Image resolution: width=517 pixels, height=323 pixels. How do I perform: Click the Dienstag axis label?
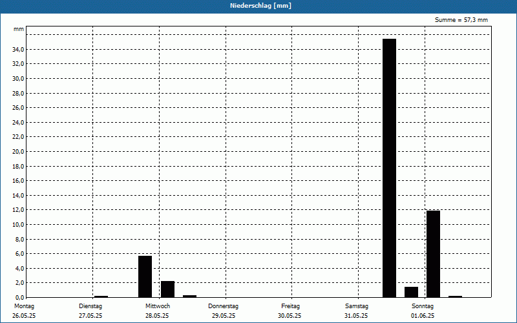tap(90, 306)
